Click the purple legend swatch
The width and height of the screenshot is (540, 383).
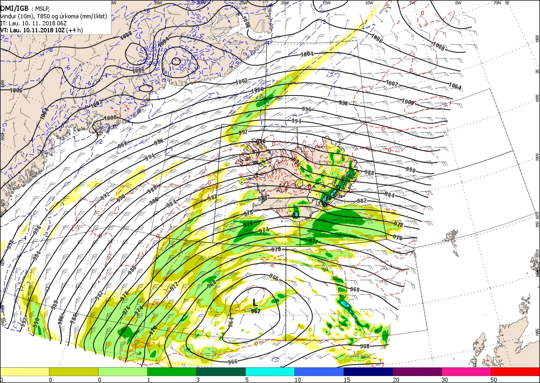point(417,372)
